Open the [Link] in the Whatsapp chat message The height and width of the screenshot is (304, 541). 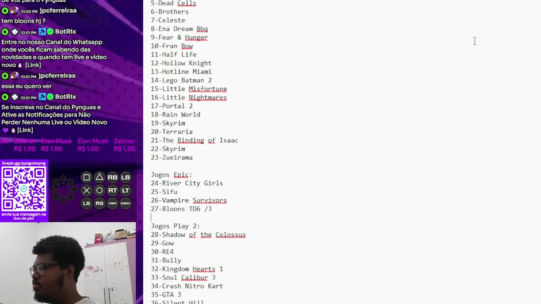click(x=33, y=65)
